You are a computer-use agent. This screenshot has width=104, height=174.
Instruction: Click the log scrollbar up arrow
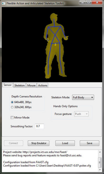(x=100, y=152)
